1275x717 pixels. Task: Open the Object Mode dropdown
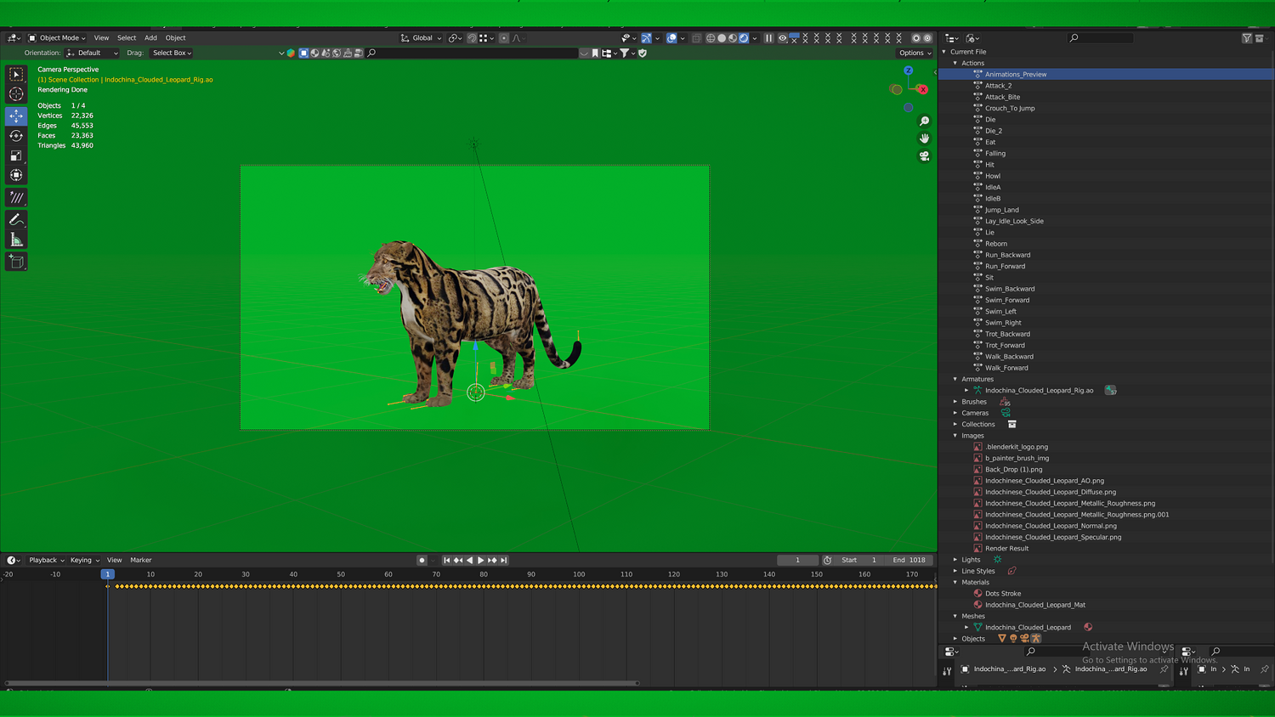pos(57,38)
